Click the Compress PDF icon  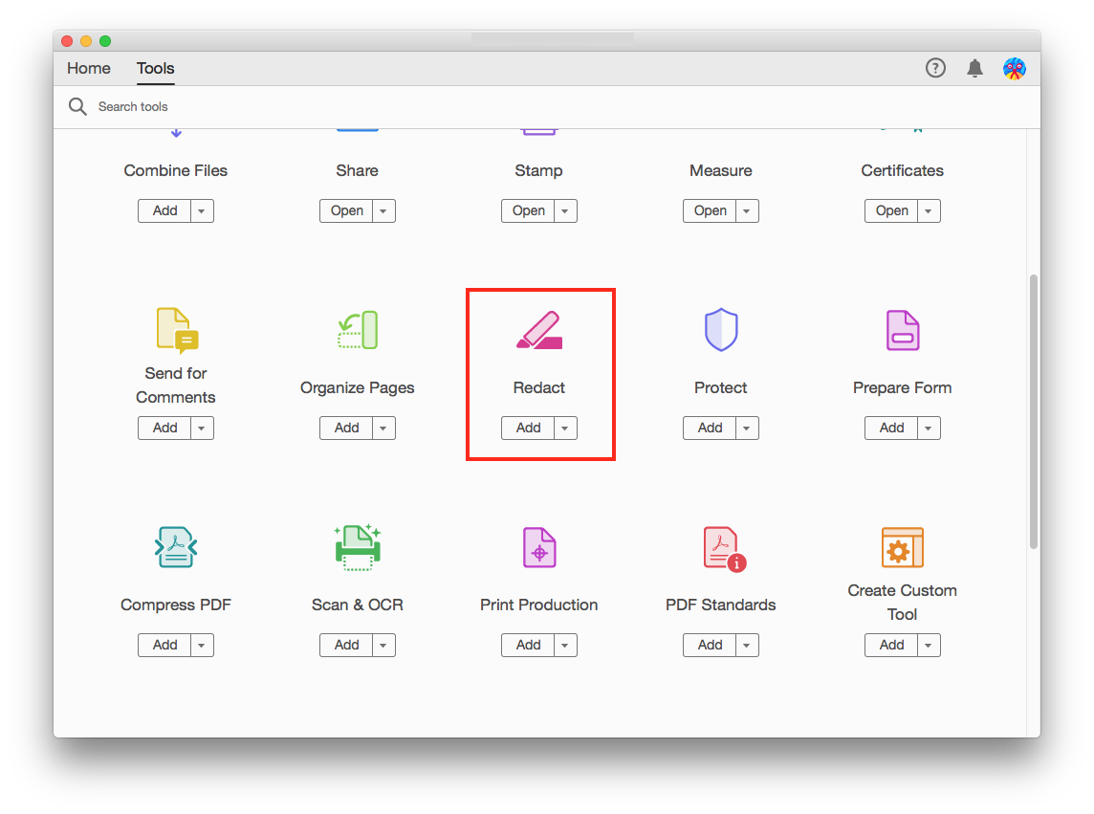tap(176, 547)
